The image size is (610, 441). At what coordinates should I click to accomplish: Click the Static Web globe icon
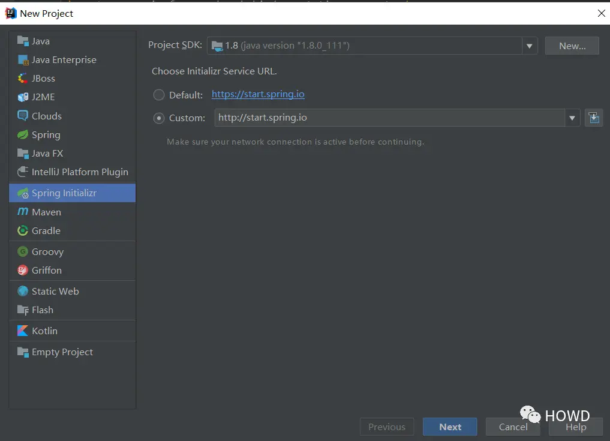[23, 291]
